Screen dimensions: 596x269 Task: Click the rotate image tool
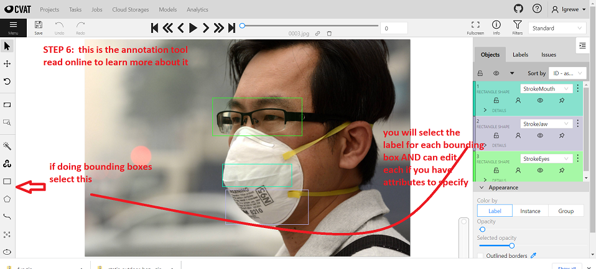[x=7, y=81]
